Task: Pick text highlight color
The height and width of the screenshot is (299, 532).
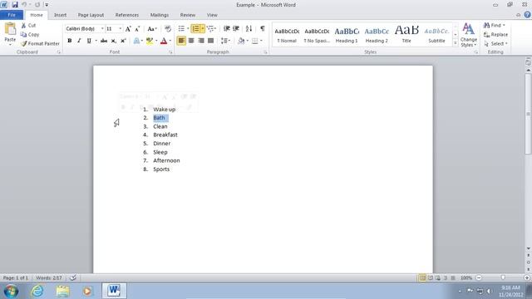Action: tap(150, 41)
